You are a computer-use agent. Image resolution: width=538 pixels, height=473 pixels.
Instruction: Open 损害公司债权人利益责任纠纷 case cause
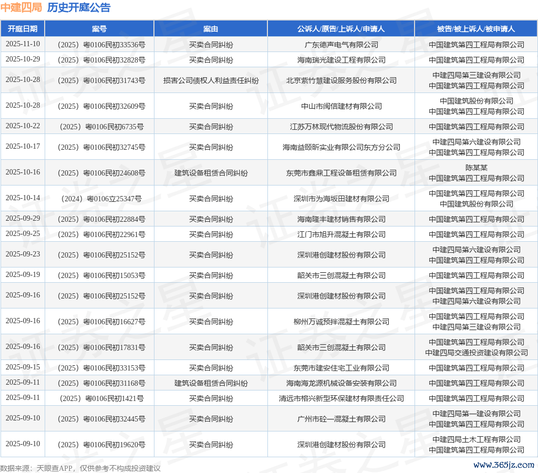211,80
